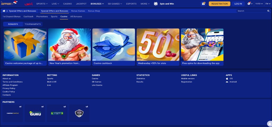Image resolution: width=272 pixels, height=127 pixels.
Task: Switch to the Bonus Games tab
Action: [78, 11]
